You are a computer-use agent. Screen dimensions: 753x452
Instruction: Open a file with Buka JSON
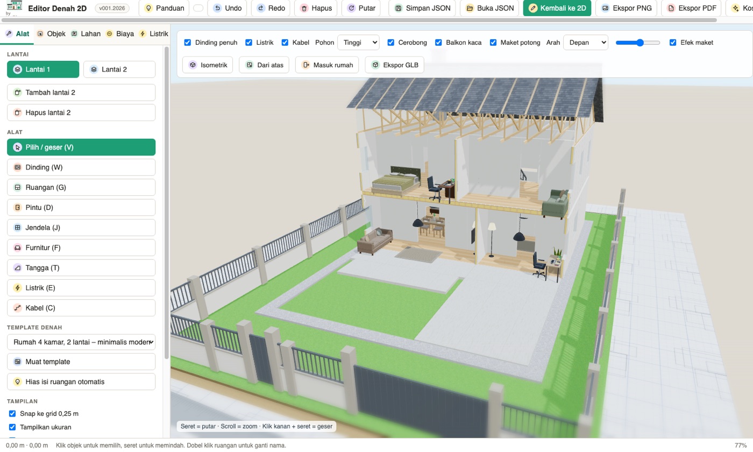coord(489,8)
